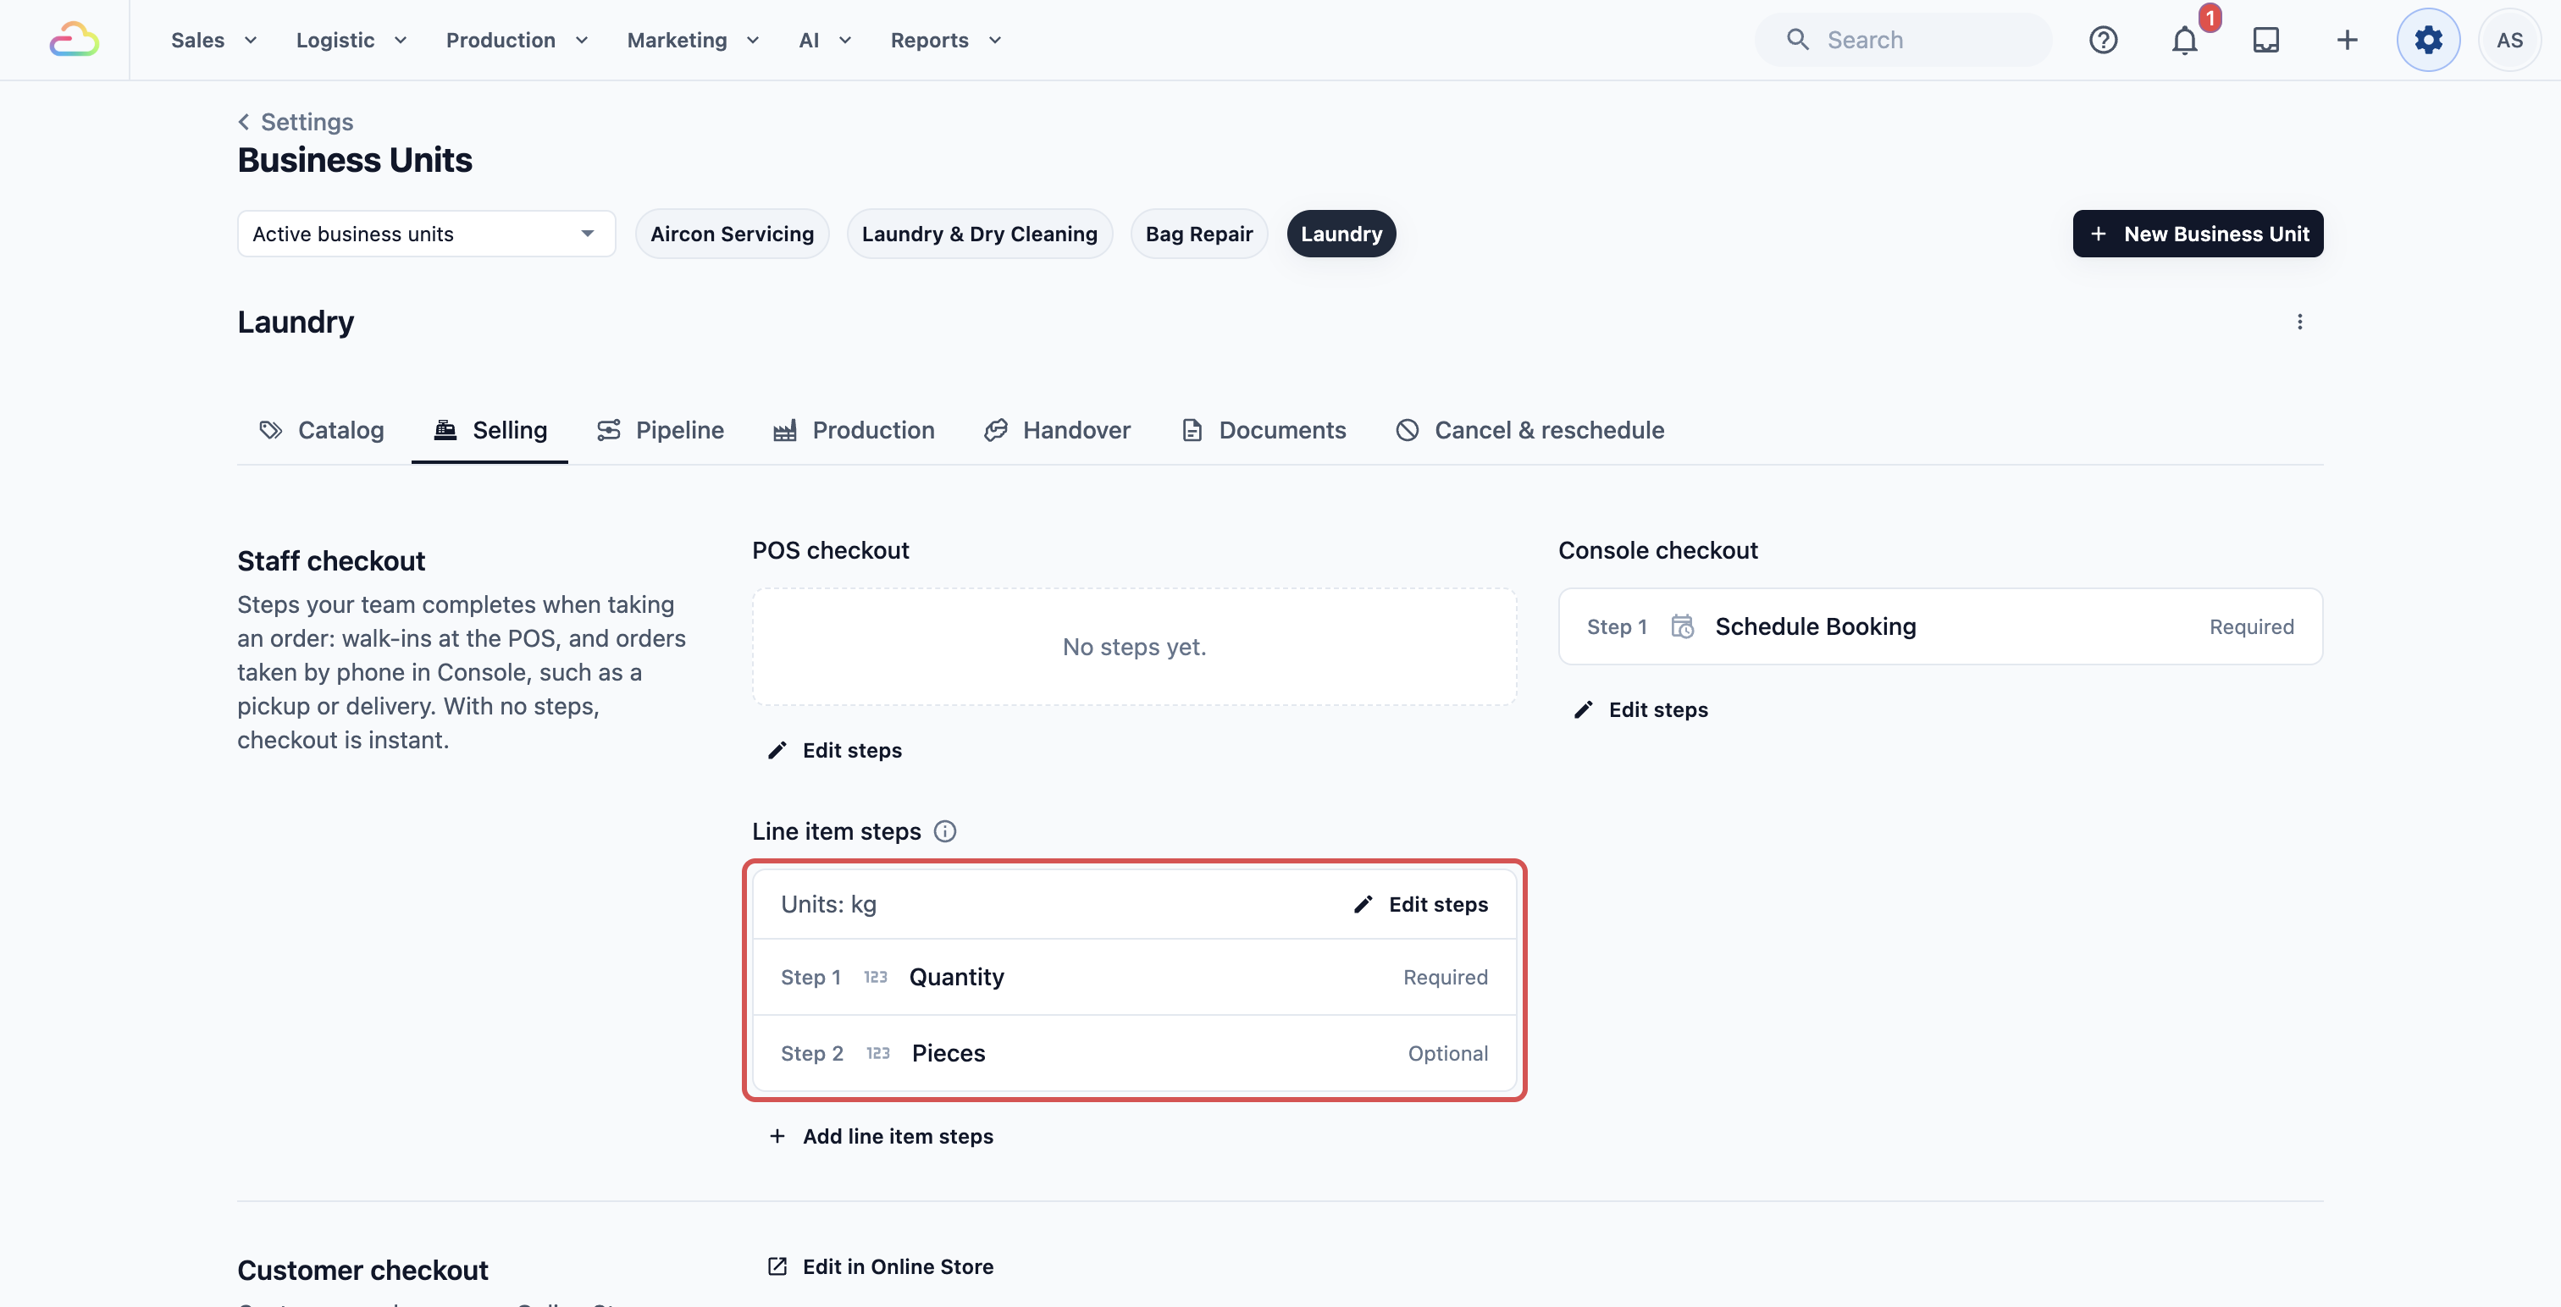Go back via the Settings chevron

[244, 121]
